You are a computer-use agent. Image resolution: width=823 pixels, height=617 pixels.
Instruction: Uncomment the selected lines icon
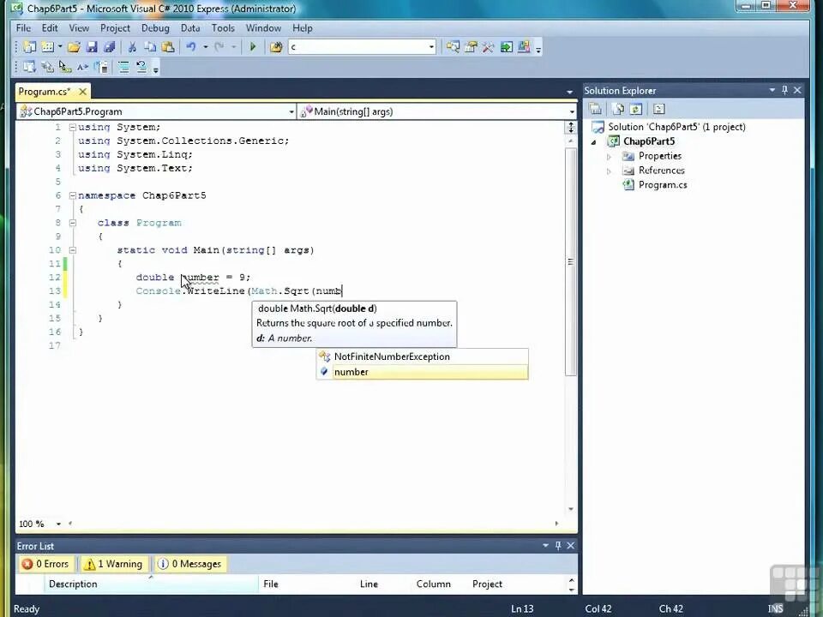click(x=141, y=67)
